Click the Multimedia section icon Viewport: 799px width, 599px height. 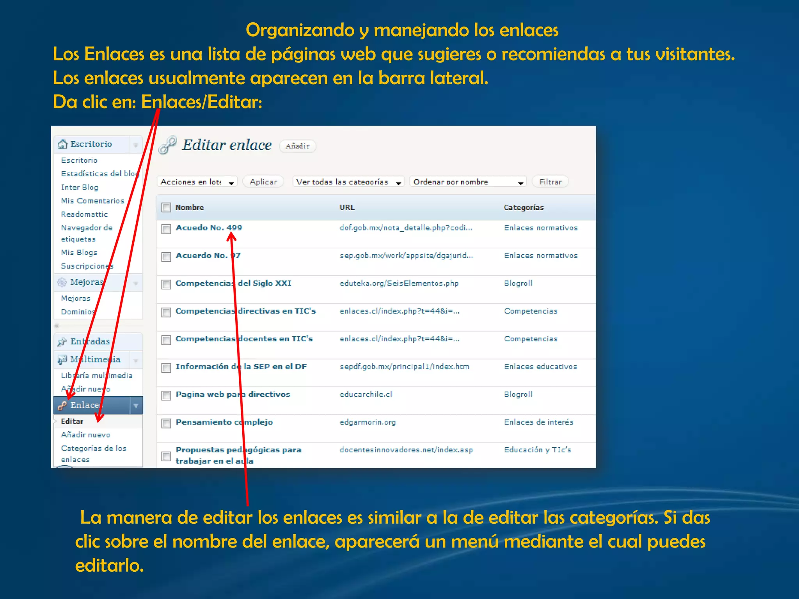(x=62, y=360)
